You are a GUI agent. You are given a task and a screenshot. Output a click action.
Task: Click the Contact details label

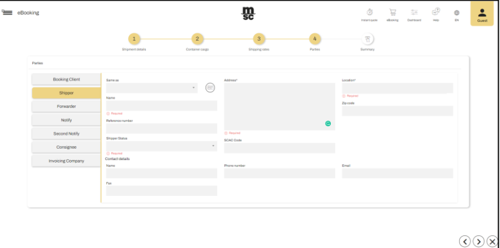pyautogui.click(x=118, y=159)
